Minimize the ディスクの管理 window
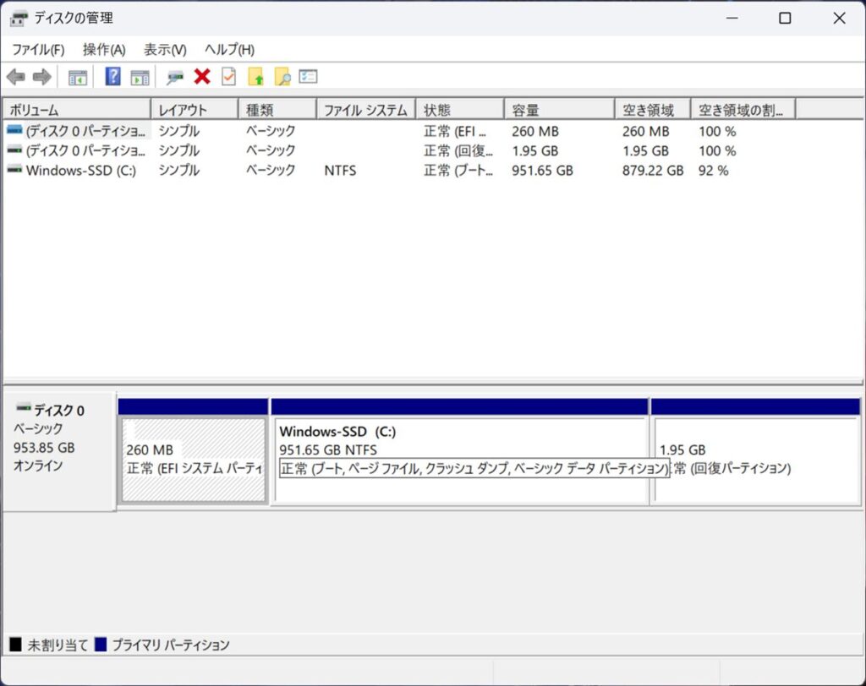 click(732, 19)
